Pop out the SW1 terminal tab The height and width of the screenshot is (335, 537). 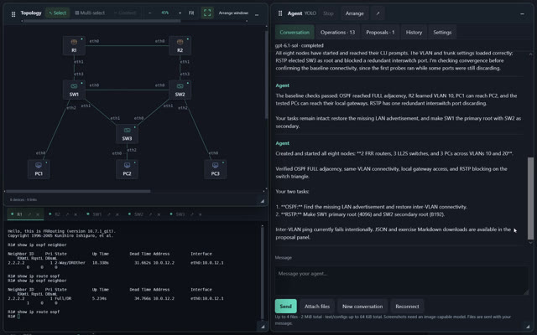[x=109, y=214]
